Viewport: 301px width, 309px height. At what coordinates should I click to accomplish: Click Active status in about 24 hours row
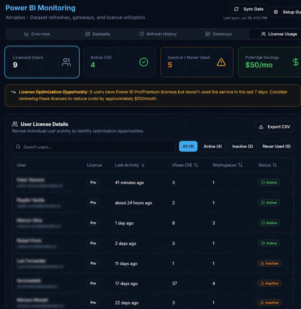(x=269, y=202)
